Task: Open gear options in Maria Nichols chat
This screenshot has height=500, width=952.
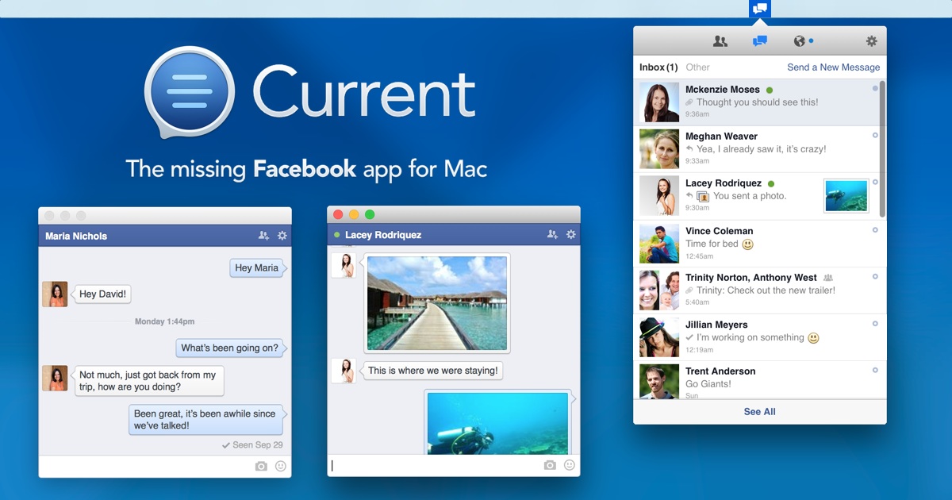Action: (282, 236)
